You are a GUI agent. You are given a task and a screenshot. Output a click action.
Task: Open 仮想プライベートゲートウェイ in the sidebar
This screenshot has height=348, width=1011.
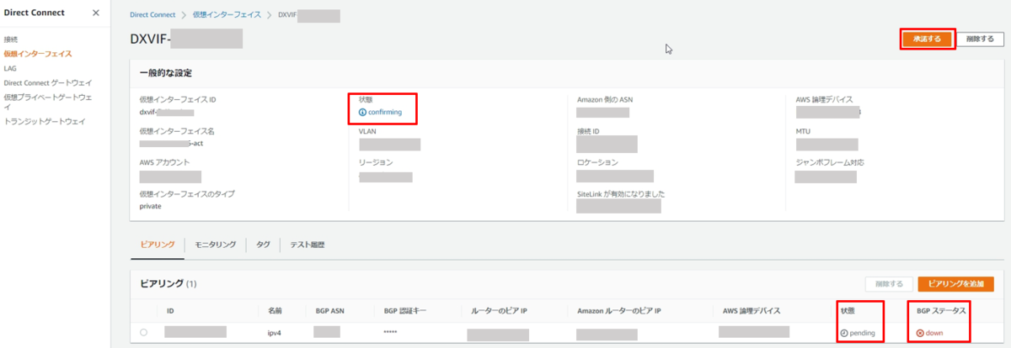click(48, 102)
